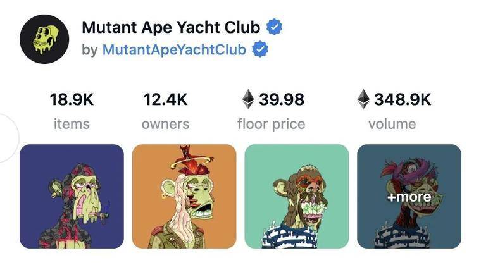Open the ape thumbnail with mint green background
Image resolution: width=481 pixels, height=265 pixels.
(x=297, y=196)
